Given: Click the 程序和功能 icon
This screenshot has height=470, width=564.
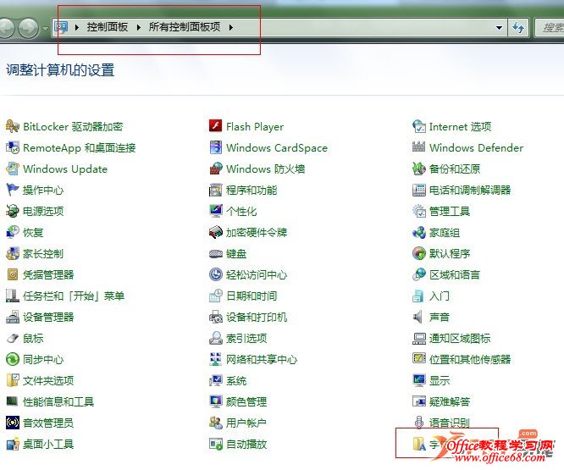Looking at the screenshot, I should click(216, 190).
